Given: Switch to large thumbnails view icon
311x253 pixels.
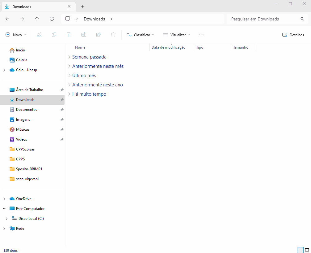Looking at the screenshot, I should [x=307, y=250].
